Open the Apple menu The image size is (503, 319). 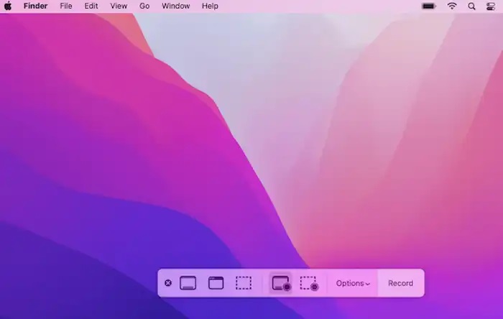point(9,6)
